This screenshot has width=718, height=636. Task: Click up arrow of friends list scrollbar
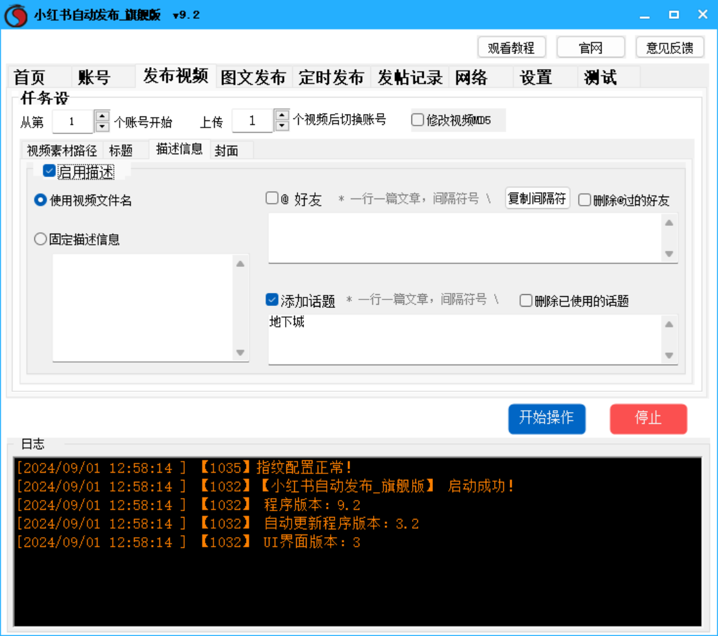pyautogui.click(x=669, y=223)
